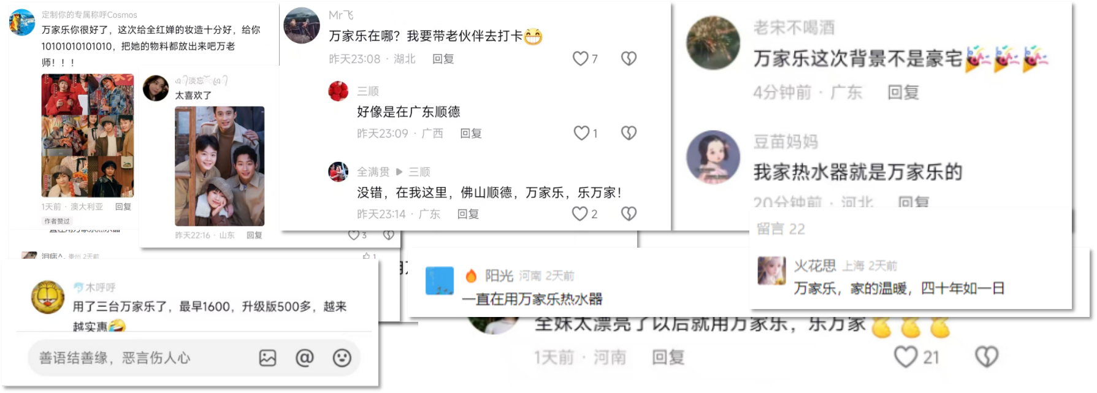The image size is (1097, 393).
Task: Dislike the 河南 comment with broken heart
Action: click(x=987, y=357)
